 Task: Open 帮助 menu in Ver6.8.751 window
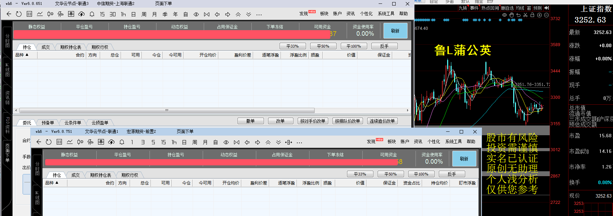[471, 141]
